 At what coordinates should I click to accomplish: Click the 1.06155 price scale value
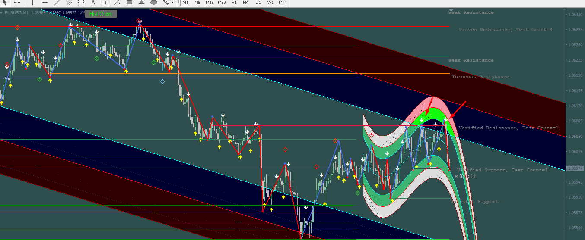575,91
